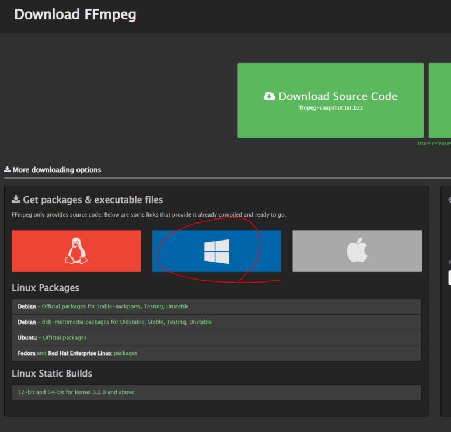451x432 pixels.
Task: Click the More downloading options heading
Action: pos(53,170)
